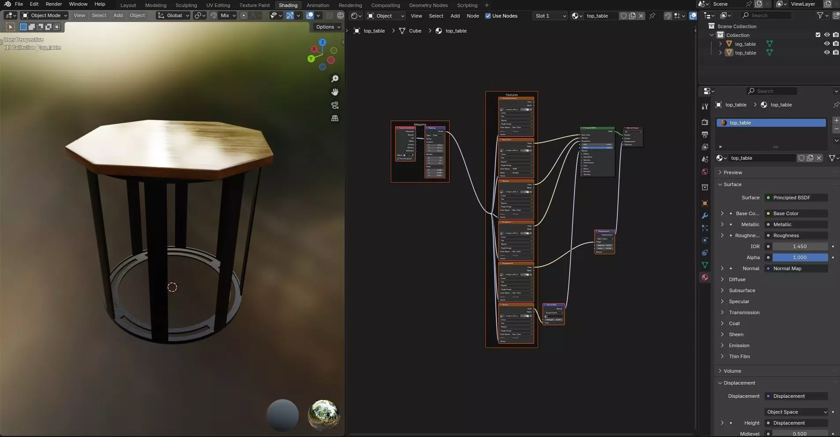Open the File menu
The width and height of the screenshot is (840, 437).
pos(19,4)
